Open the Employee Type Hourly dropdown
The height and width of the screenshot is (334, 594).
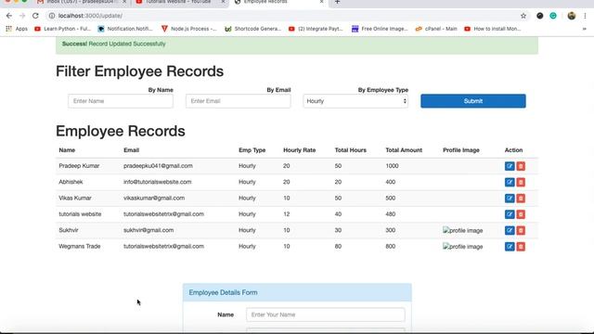tap(355, 101)
